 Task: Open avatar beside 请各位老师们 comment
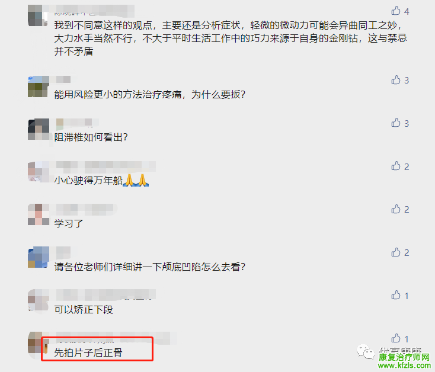click(39, 257)
